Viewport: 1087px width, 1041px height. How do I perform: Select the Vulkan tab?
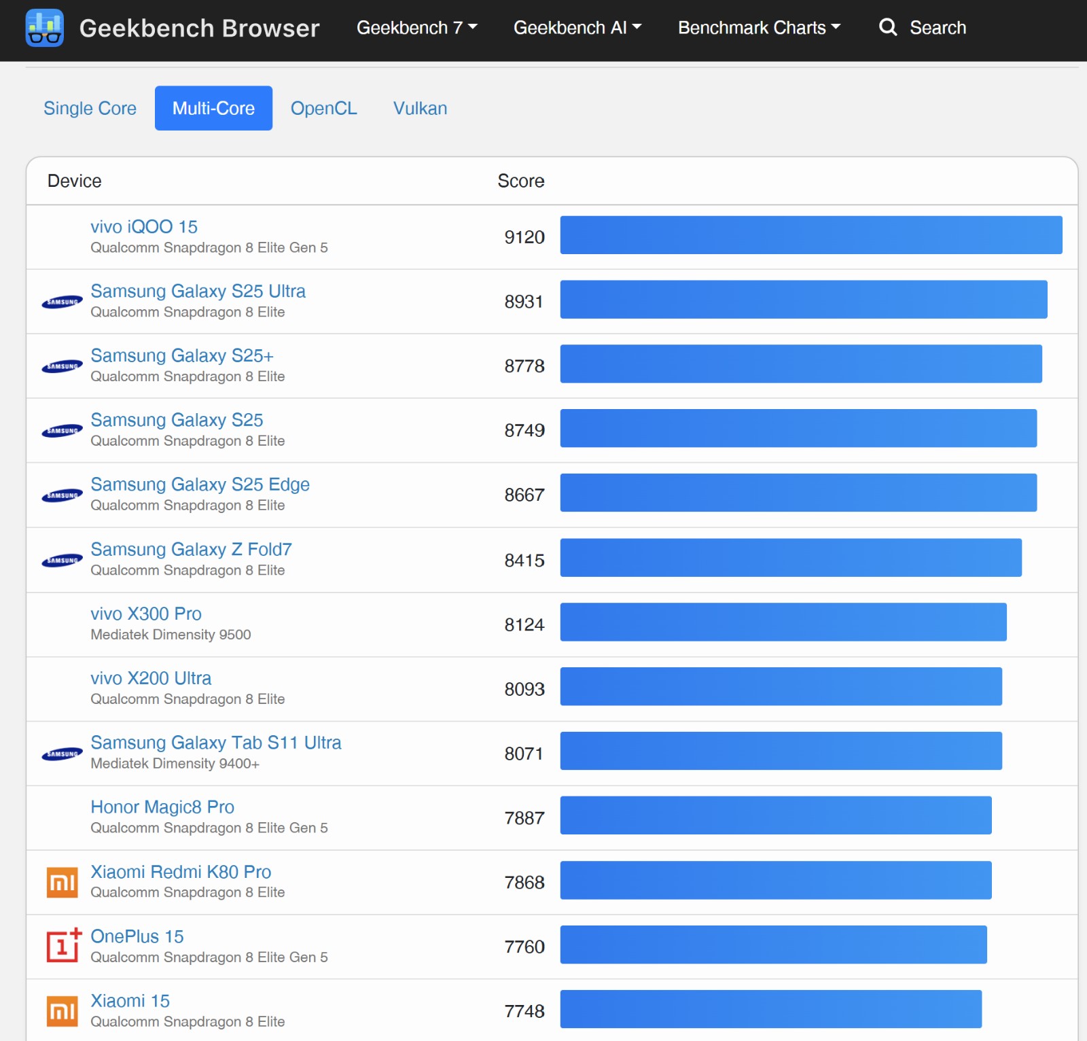coord(421,108)
